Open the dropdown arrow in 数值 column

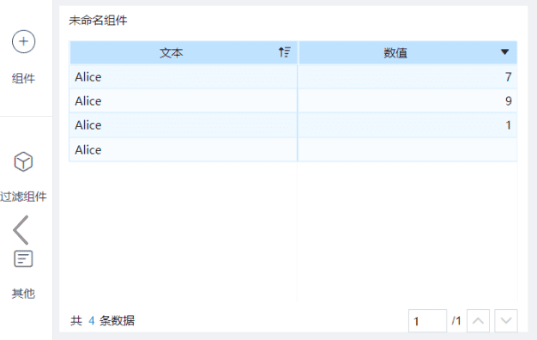pos(504,52)
